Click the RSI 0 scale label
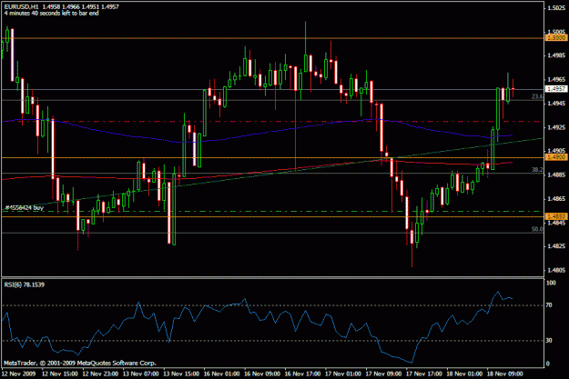Viewport: 569px width, 379px height. (548, 364)
